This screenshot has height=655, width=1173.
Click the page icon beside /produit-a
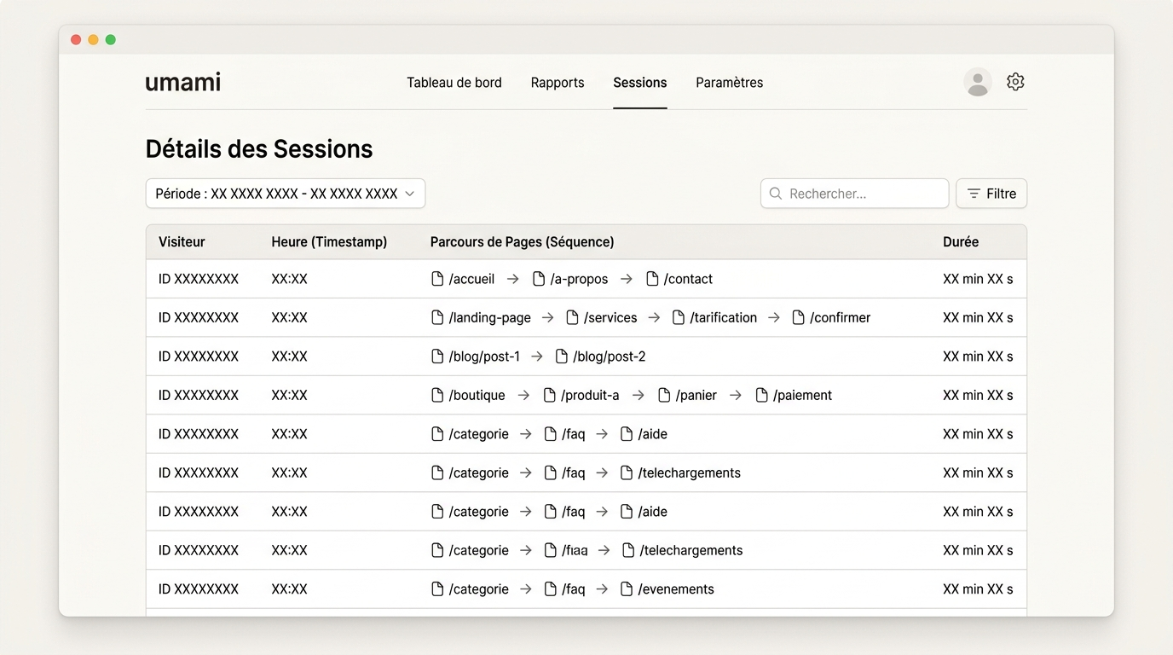coord(550,395)
